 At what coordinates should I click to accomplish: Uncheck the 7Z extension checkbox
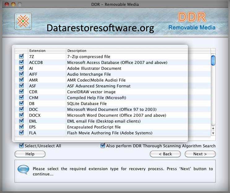click(x=21, y=57)
